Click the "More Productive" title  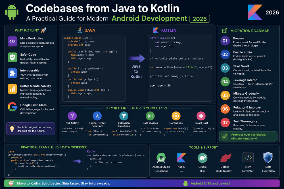pos(32,38)
